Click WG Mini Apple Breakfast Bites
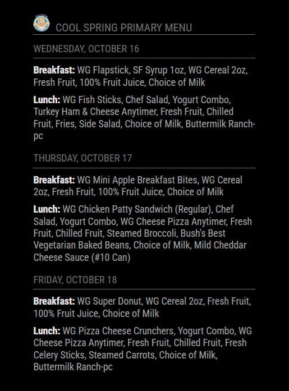The height and width of the screenshot is (391, 289). coord(138,180)
